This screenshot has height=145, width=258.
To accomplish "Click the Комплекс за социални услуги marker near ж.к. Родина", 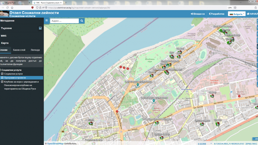I will click(x=157, y=122).
